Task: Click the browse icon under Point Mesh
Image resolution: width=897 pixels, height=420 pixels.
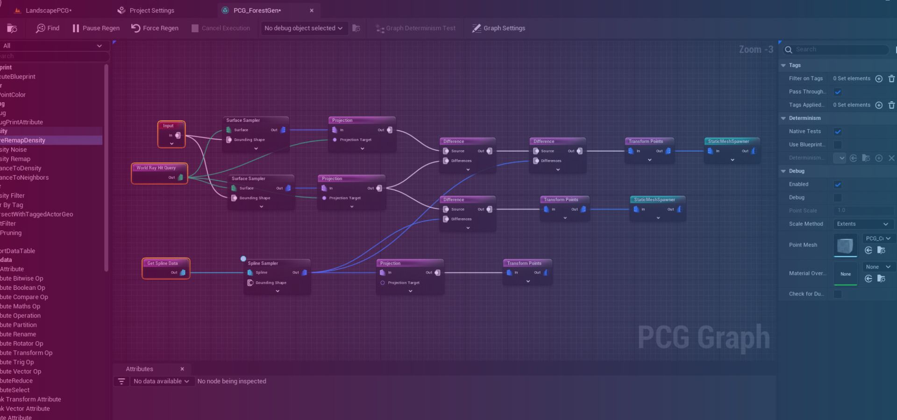Action: click(881, 251)
